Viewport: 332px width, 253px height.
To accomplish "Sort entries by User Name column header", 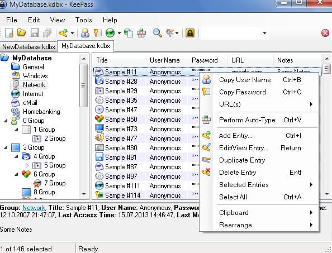I will click(167, 60).
